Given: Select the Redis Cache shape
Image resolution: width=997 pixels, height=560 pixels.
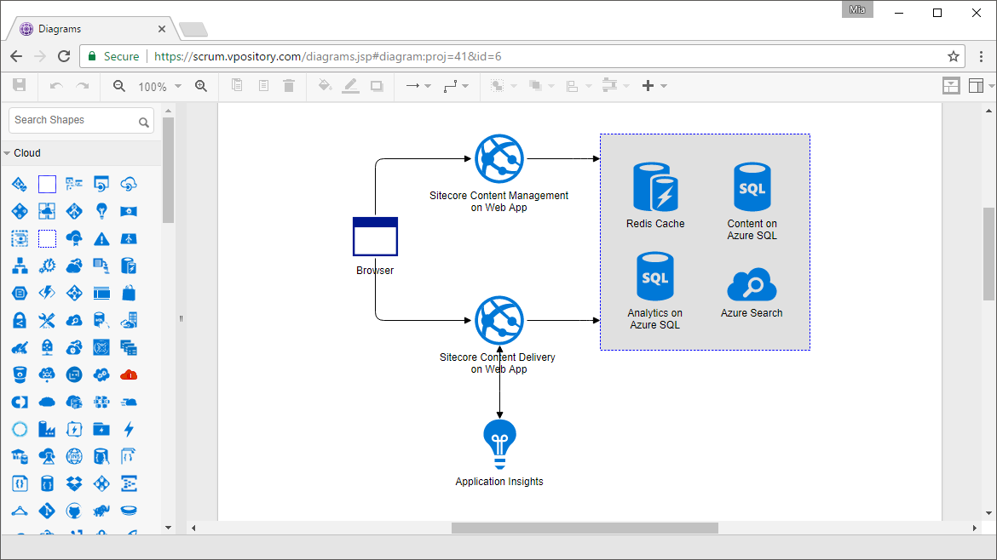Looking at the screenshot, I should 655,186.
